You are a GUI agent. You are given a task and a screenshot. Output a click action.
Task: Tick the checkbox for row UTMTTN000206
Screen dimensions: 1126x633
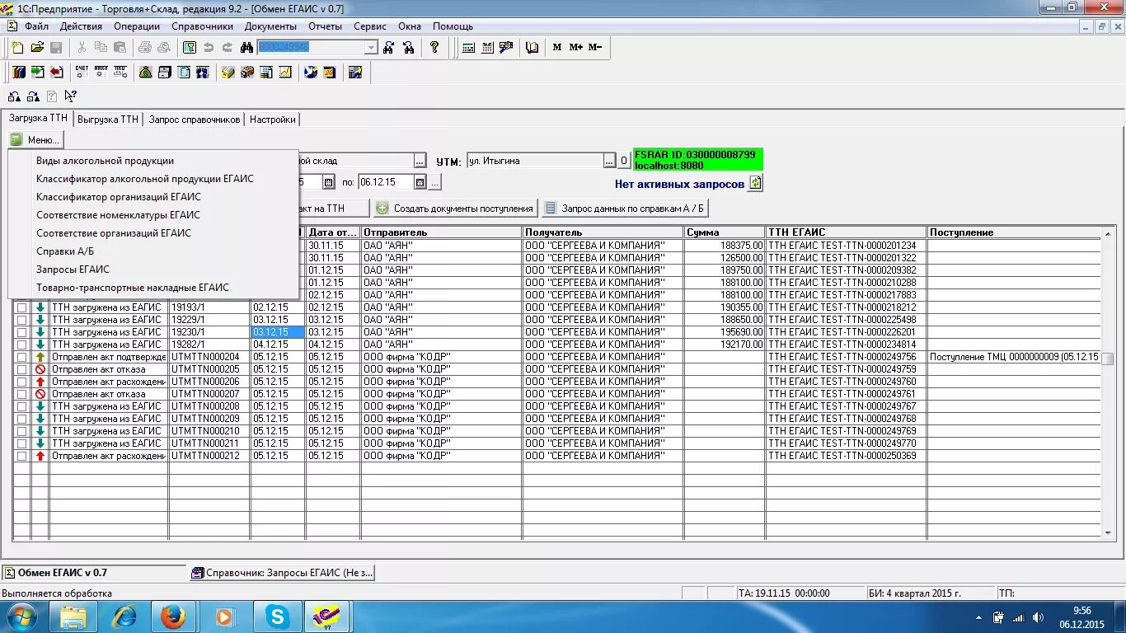(x=22, y=382)
